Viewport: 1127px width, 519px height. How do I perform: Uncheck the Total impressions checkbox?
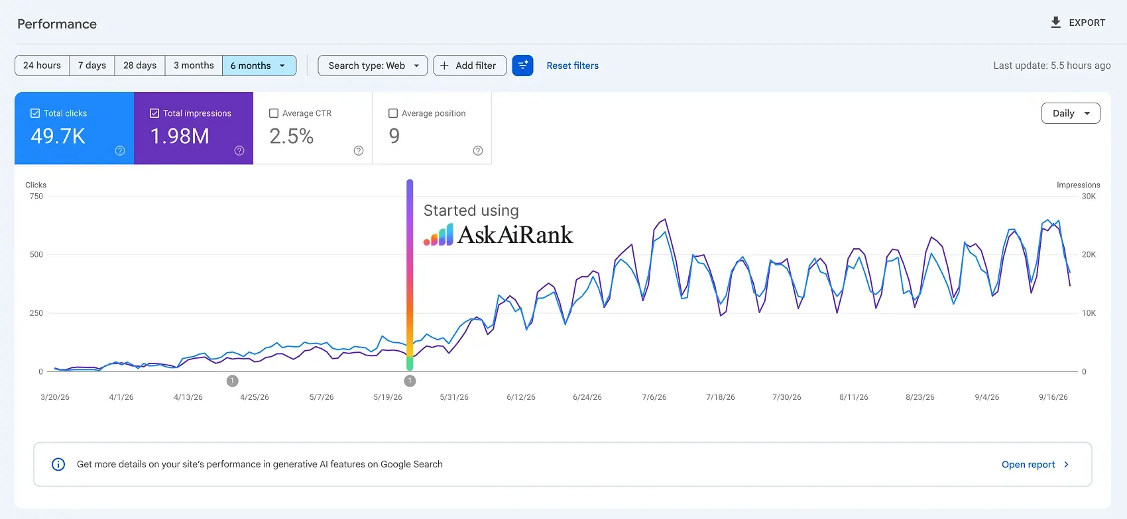pos(154,113)
